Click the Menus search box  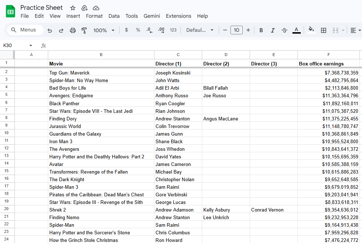25,30
